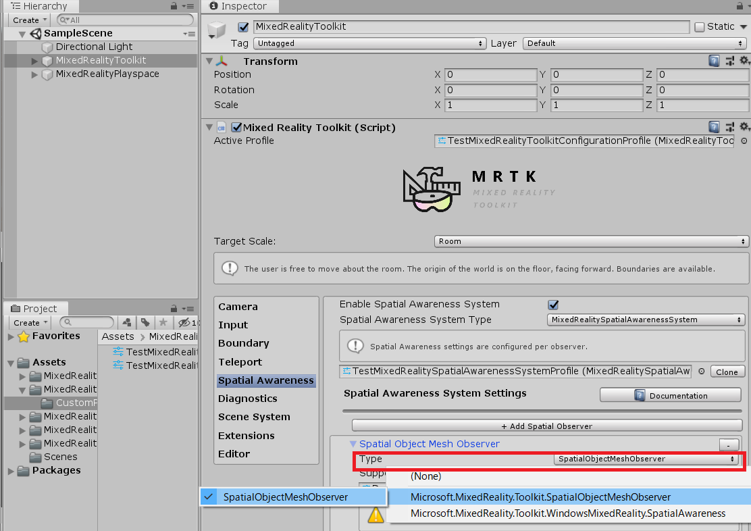Expand MixedRealityToolkit in the Hierarchy
This screenshot has width=751, height=531.
(34, 61)
